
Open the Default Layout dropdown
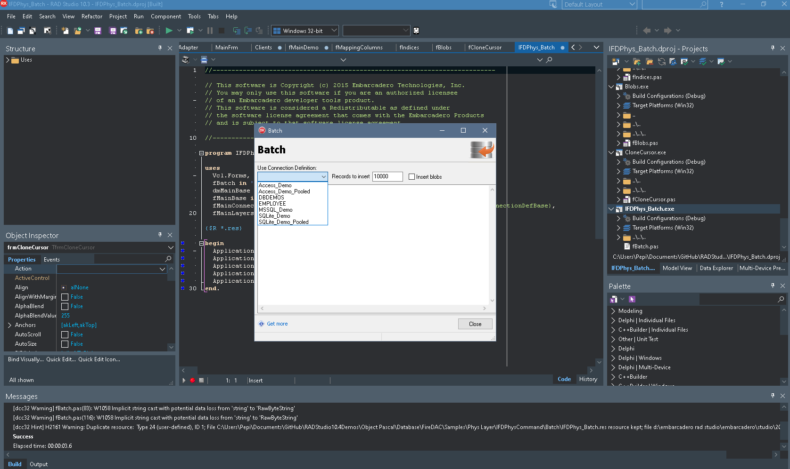click(x=599, y=4)
